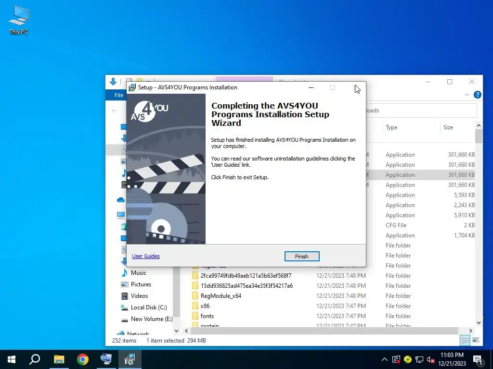Screen dimensions: 493x369
Task: Minimize the AVS4YOU Setup dialog
Action: coord(311,87)
